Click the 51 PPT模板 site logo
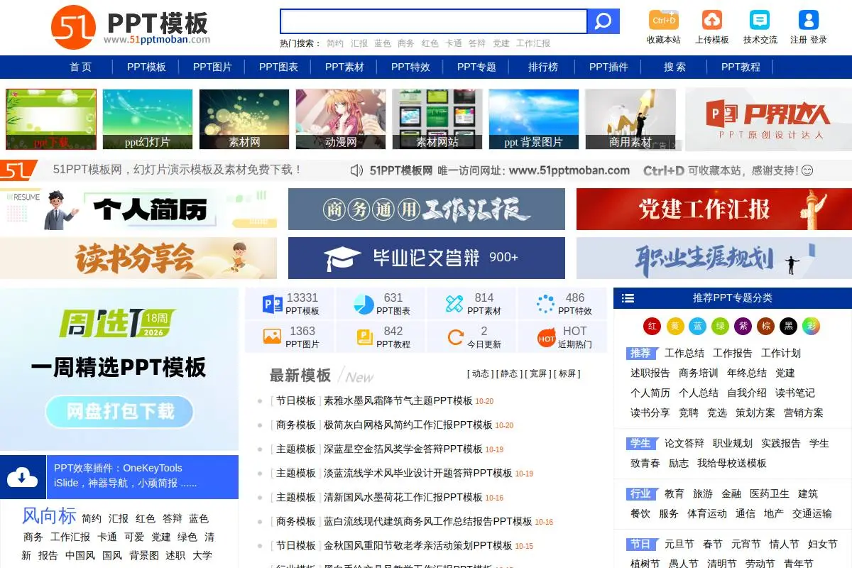Image resolution: width=852 pixels, height=568 pixels. [131, 27]
